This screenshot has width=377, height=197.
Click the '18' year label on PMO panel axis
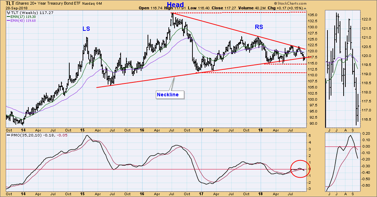tap(261, 194)
